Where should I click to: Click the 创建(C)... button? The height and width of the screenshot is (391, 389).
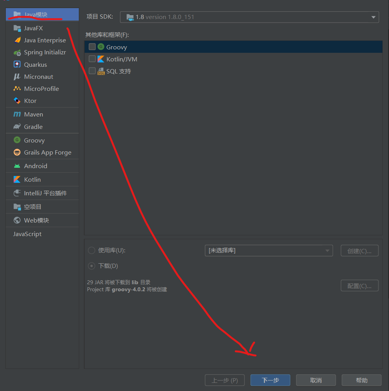click(359, 250)
